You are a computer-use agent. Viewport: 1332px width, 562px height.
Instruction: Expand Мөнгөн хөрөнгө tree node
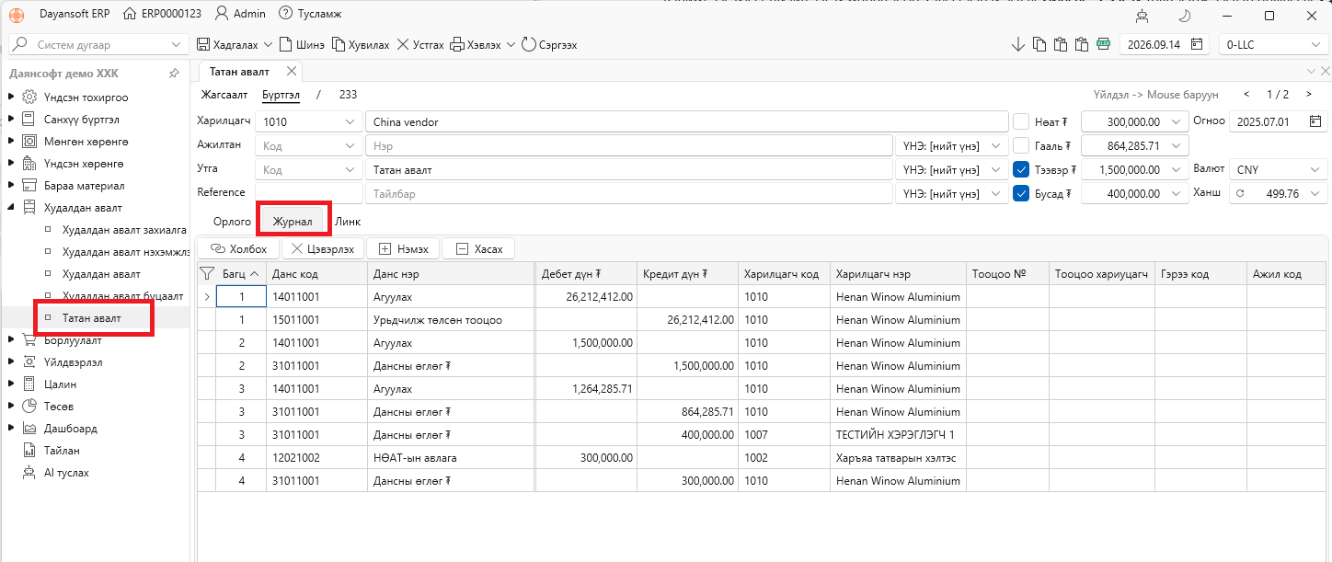pos(11,141)
